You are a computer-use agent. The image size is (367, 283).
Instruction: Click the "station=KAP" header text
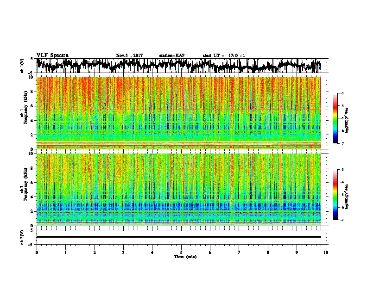pyautogui.click(x=172, y=55)
